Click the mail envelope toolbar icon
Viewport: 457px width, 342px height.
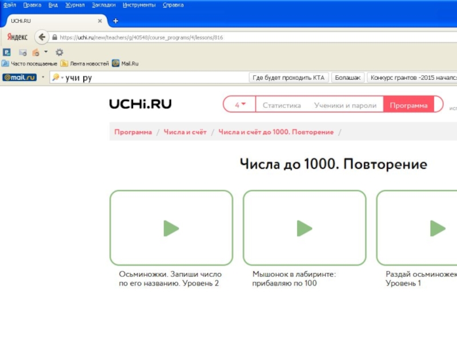[x=23, y=52]
